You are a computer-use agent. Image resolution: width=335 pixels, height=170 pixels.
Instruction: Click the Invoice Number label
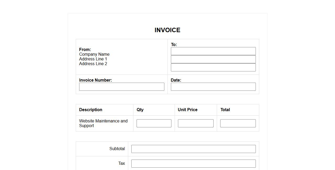coord(95,80)
